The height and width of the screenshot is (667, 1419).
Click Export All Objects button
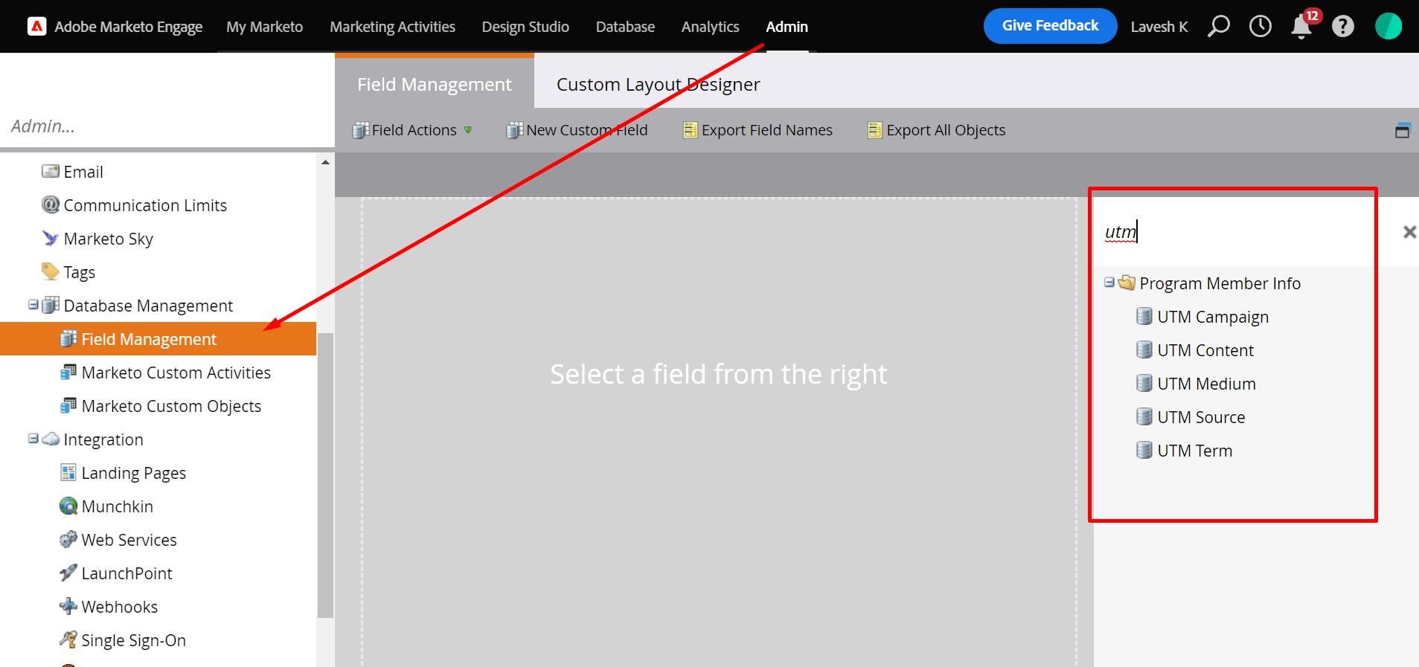(936, 130)
